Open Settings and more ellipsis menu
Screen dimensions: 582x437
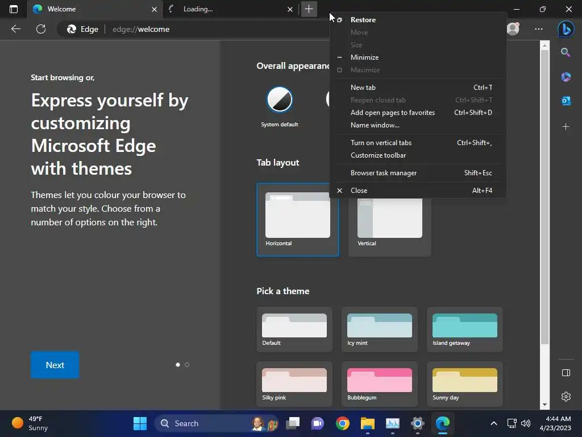pos(539,29)
